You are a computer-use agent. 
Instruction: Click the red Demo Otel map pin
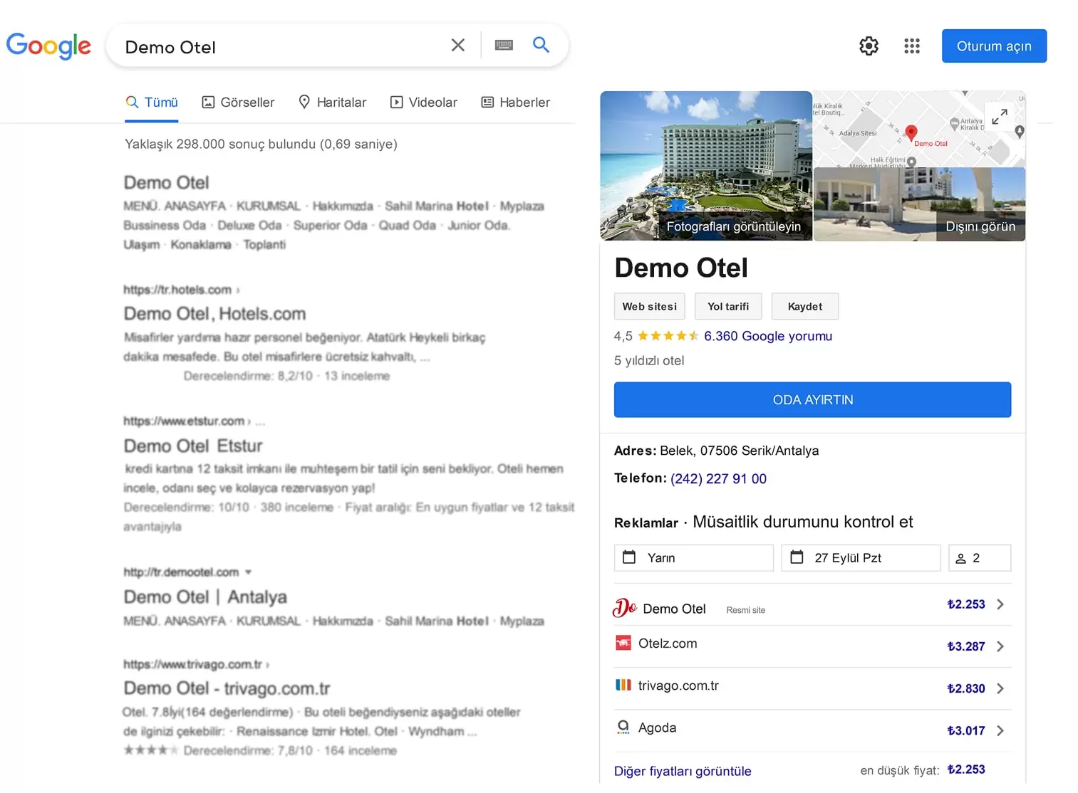tap(911, 132)
